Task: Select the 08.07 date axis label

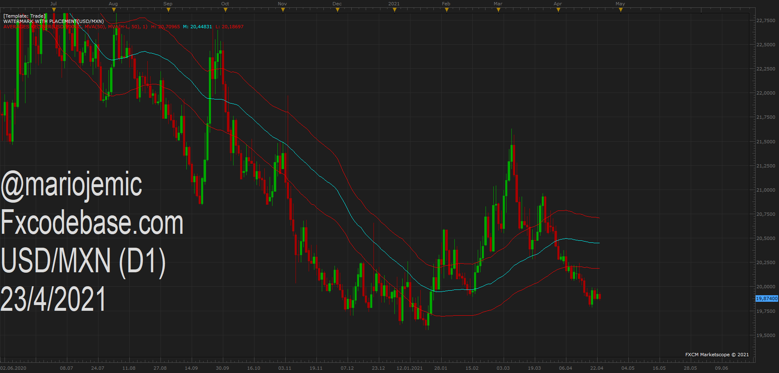Action: pos(66,368)
